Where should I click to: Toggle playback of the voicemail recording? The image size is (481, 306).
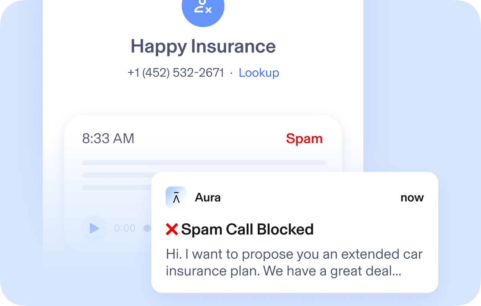(93, 228)
